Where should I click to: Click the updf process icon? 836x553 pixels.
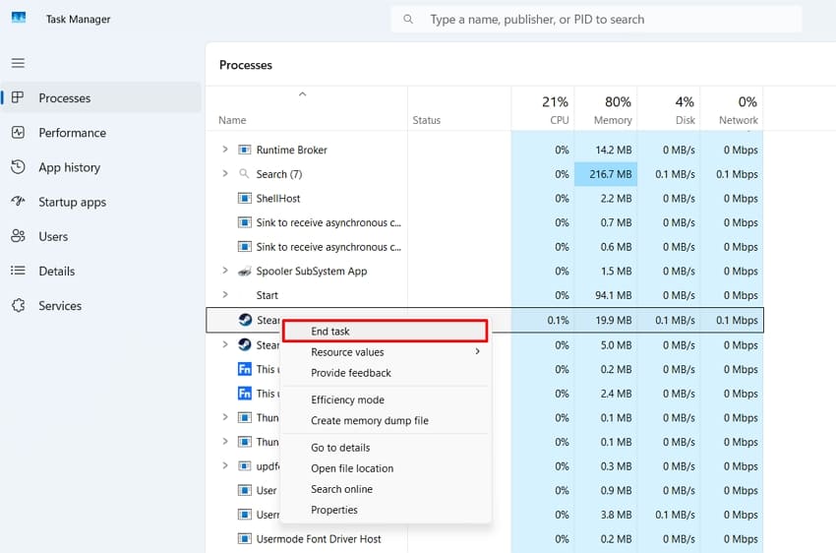coord(244,466)
